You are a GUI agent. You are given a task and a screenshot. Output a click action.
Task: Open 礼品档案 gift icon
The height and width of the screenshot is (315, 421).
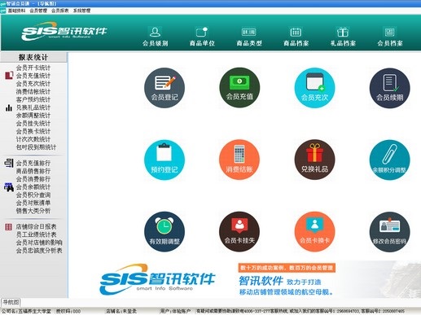[x=343, y=37]
